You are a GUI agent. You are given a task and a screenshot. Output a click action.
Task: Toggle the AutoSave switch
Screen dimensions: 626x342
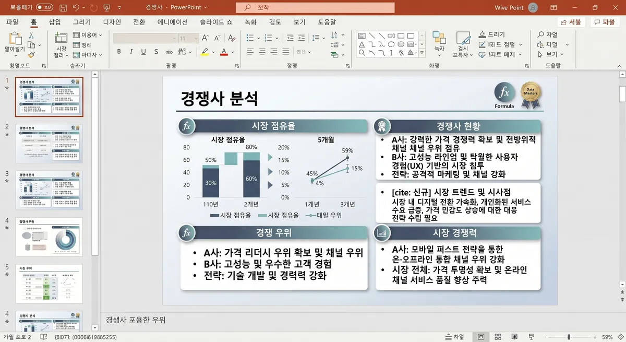45,8
